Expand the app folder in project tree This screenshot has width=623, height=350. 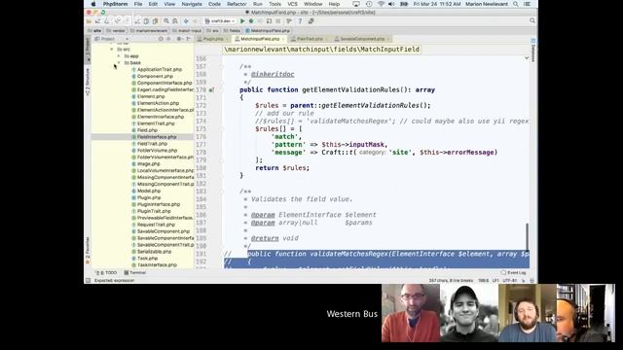pyautogui.click(x=119, y=56)
